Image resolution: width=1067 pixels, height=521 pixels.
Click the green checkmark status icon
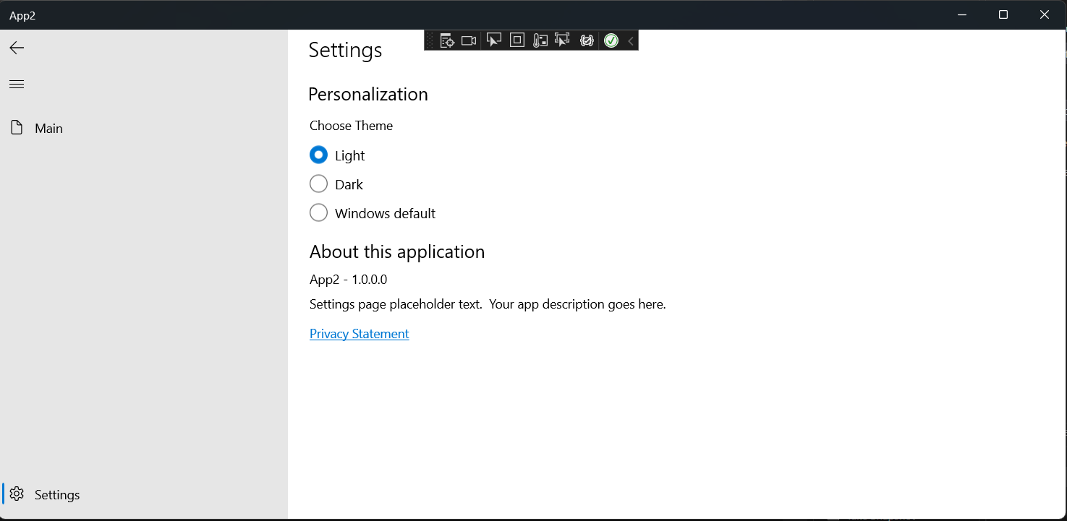(611, 41)
